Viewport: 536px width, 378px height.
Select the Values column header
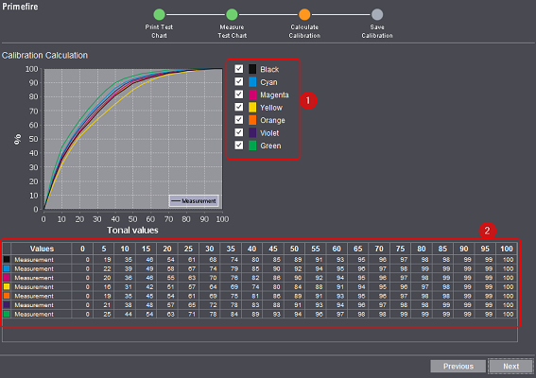(x=42, y=249)
